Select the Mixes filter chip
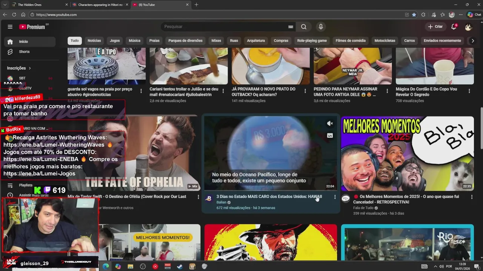This screenshot has width=483, height=271. coord(216,41)
